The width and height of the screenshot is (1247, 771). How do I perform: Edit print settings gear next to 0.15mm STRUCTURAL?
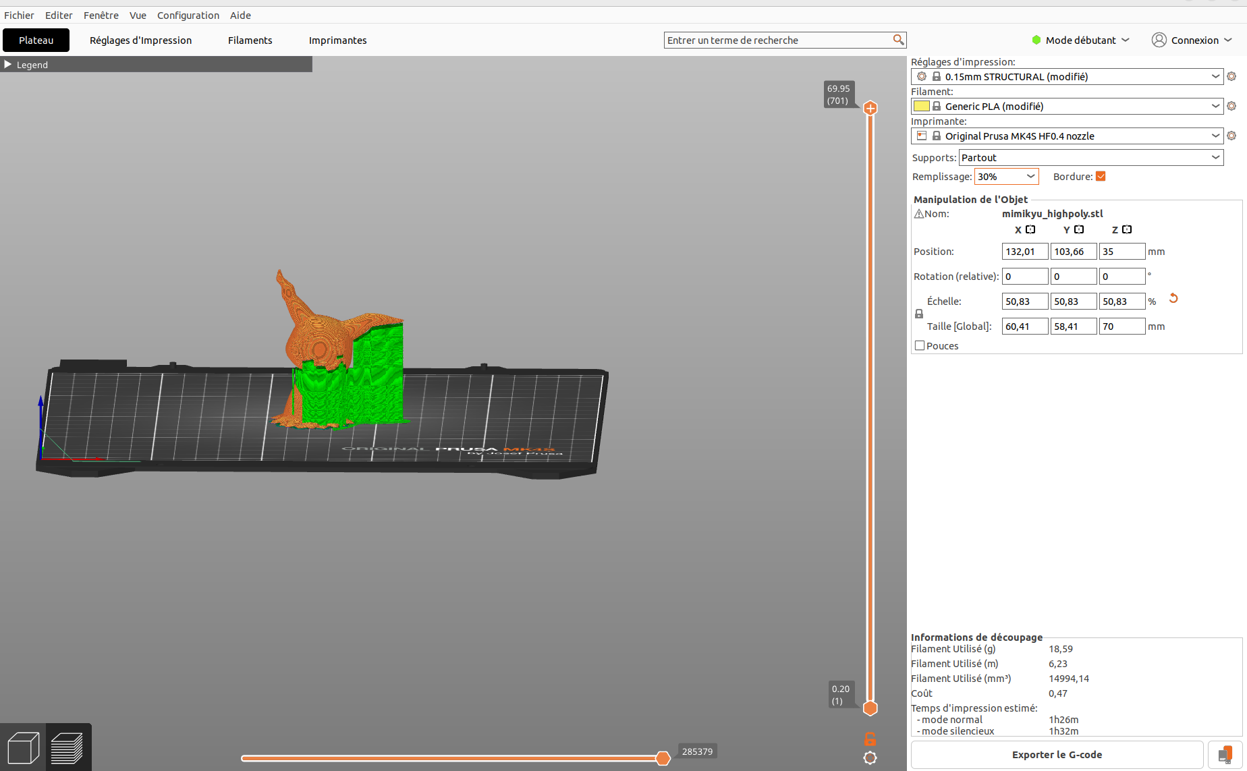tap(1231, 76)
